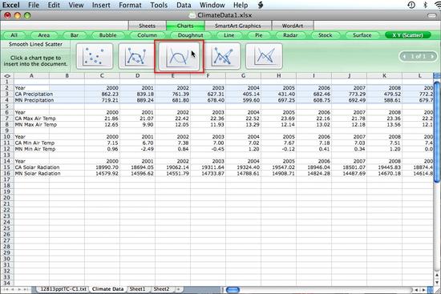Open the Excel application menu
The width and height of the screenshot is (441, 294).
11,5
